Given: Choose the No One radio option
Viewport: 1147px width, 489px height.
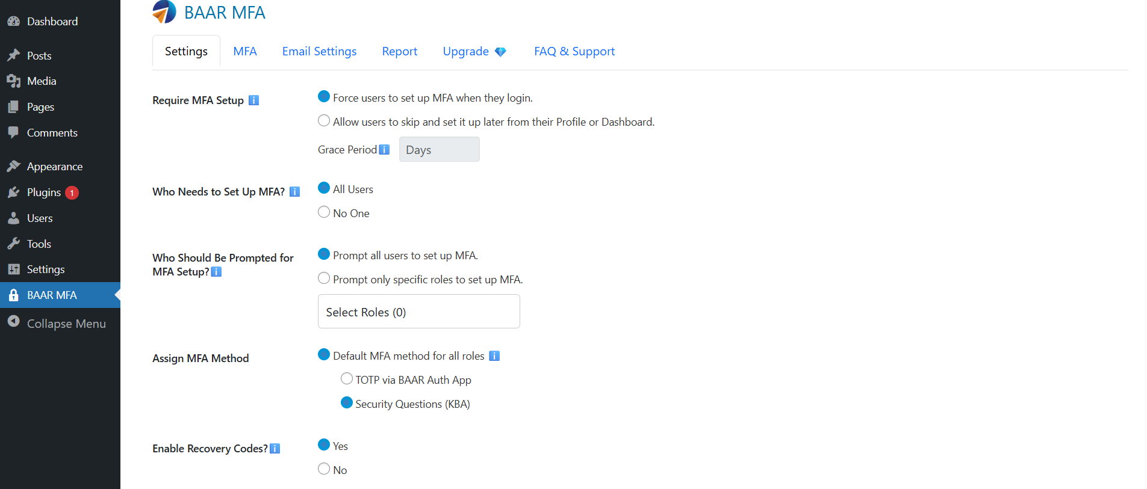Looking at the screenshot, I should [324, 212].
